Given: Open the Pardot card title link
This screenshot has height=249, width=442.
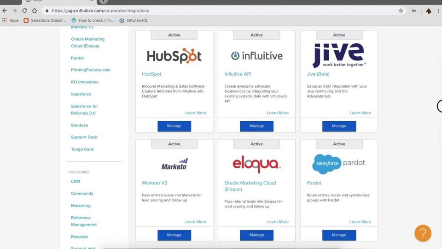Looking at the screenshot, I should coord(314,183).
